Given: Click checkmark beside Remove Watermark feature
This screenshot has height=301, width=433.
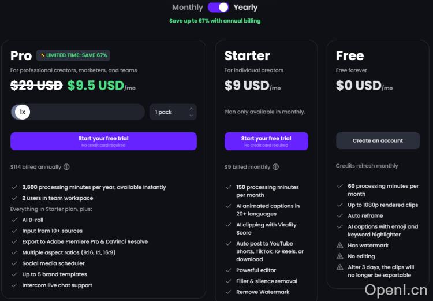Looking at the screenshot, I should click(x=229, y=292).
